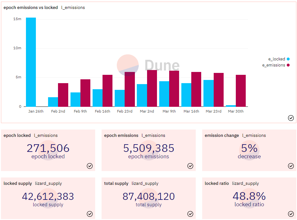Open lizard_supply link on locked supply card
This screenshot has width=297, height=220.
pyautogui.click(x=48, y=183)
